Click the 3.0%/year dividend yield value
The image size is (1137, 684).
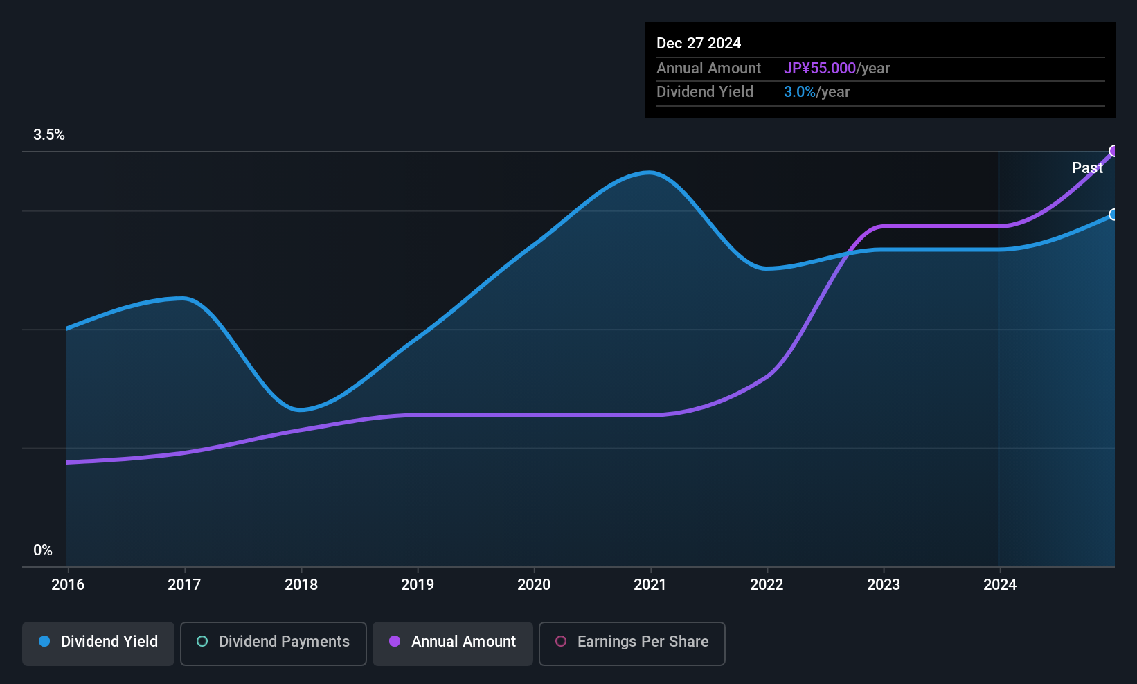click(x=816, y=92)
